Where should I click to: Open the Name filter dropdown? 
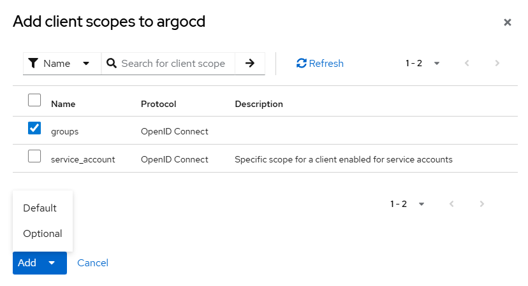(62, 64)
